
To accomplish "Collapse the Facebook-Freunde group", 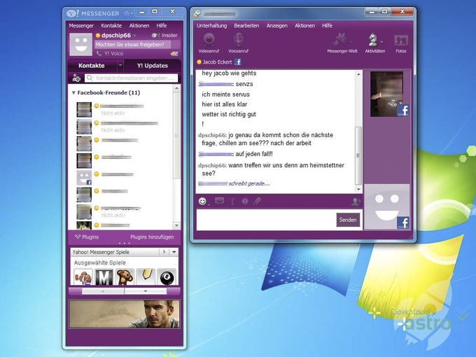I will tap(73, 92).
